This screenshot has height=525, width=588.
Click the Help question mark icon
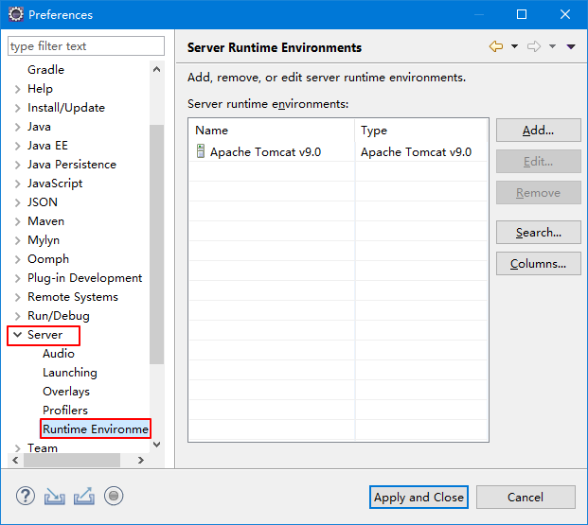coord(26,496)
